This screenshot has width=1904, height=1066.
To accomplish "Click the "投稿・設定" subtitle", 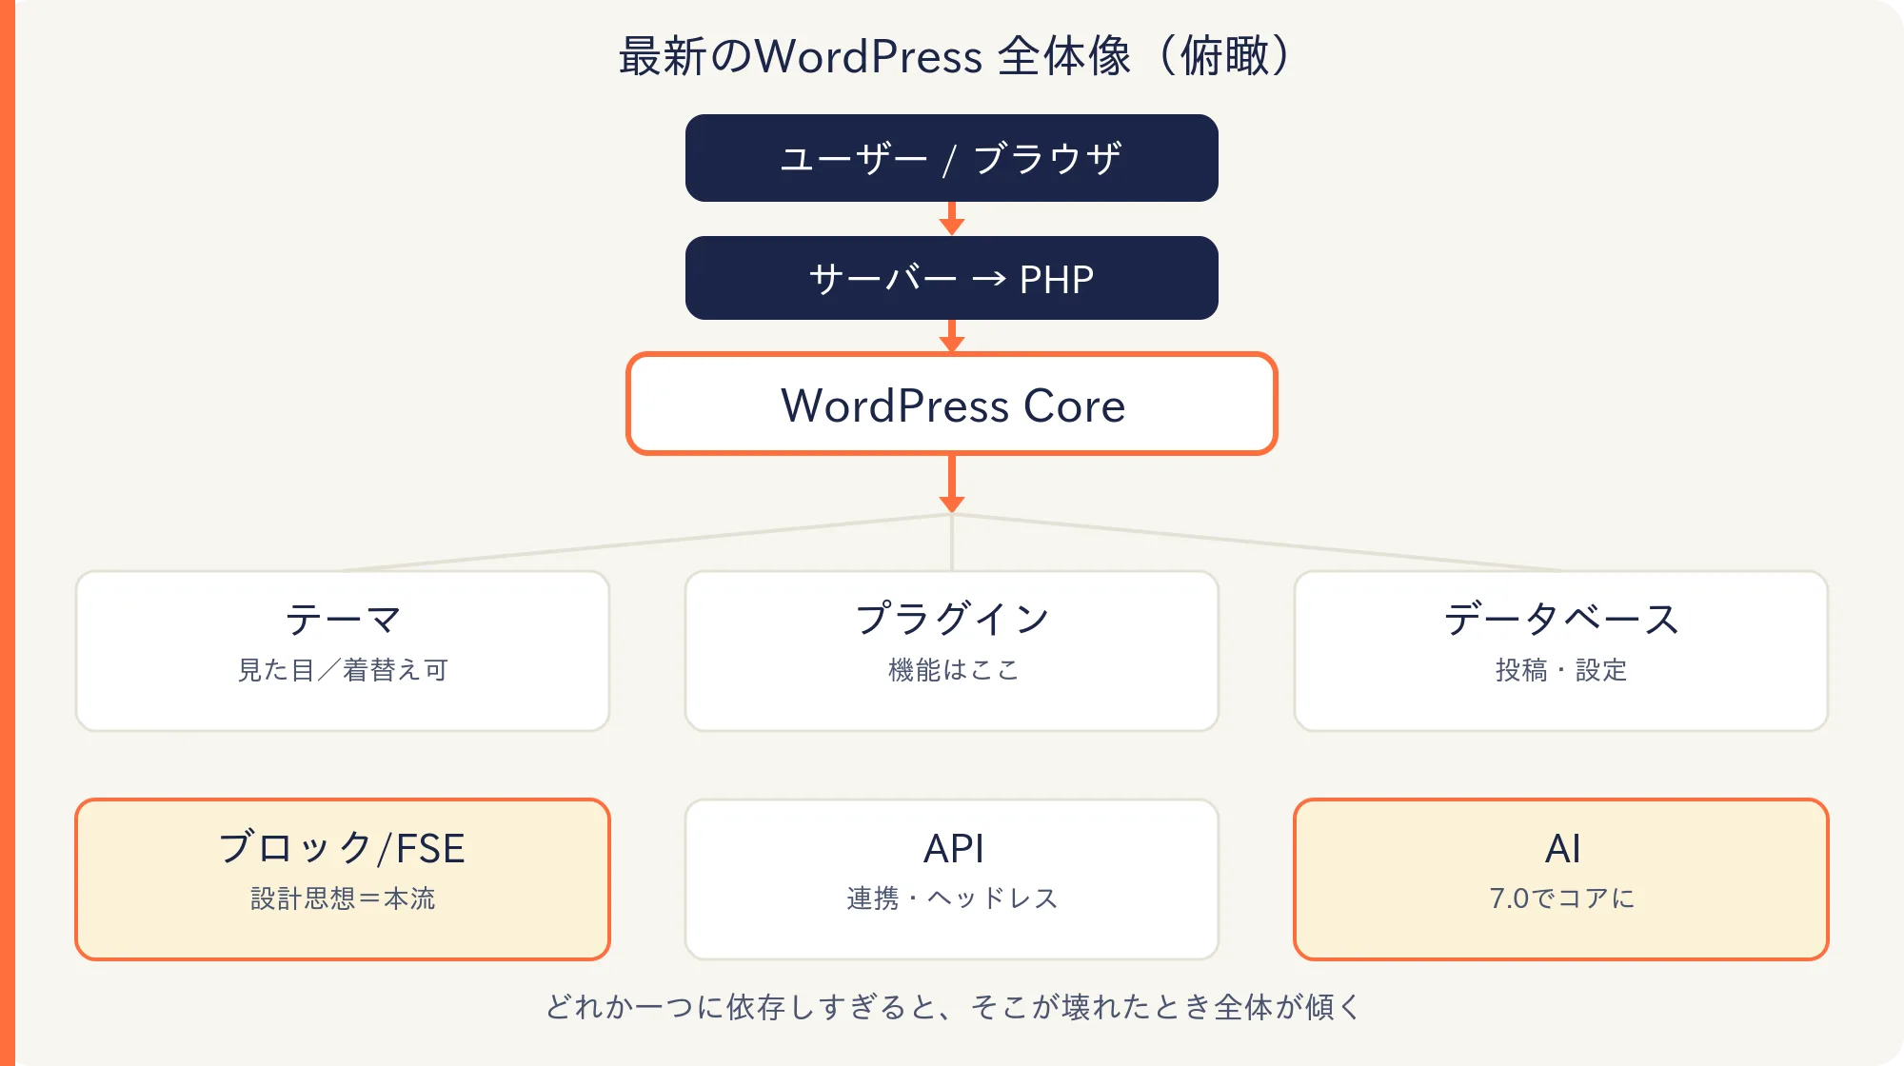I will (1561, 670).
